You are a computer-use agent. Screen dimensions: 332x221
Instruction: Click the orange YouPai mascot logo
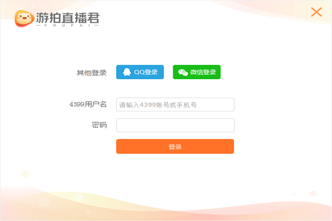pyautogui.click(x=24, y=19)
